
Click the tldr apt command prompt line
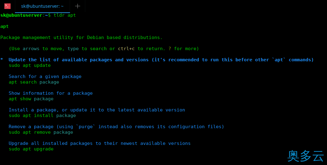38,15
